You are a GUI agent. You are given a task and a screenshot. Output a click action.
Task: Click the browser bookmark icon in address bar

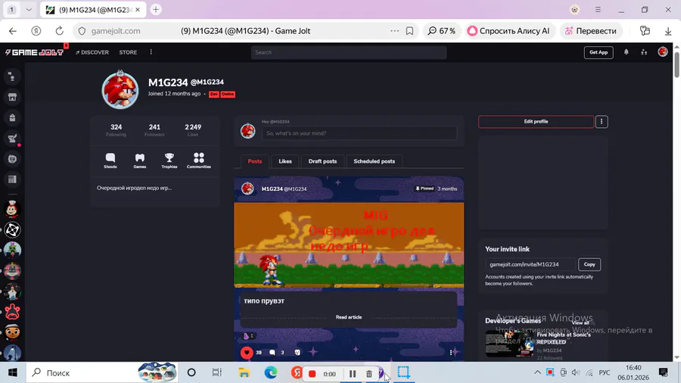tap(409, 31)
